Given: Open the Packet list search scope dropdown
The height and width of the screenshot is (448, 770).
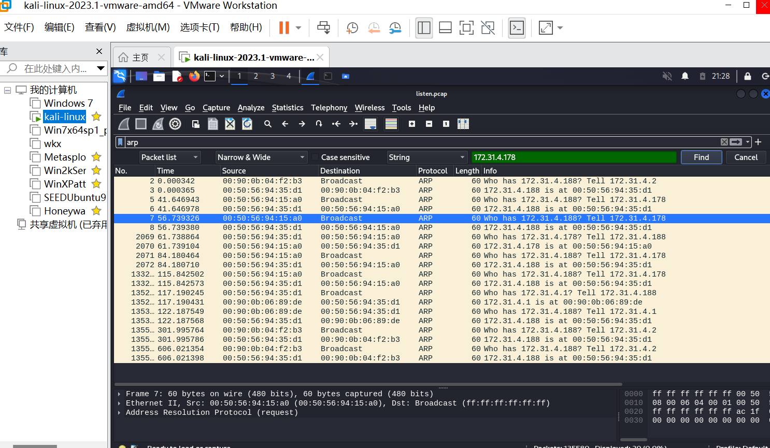Looking at the screenshot, I should (x=170, y=157).
